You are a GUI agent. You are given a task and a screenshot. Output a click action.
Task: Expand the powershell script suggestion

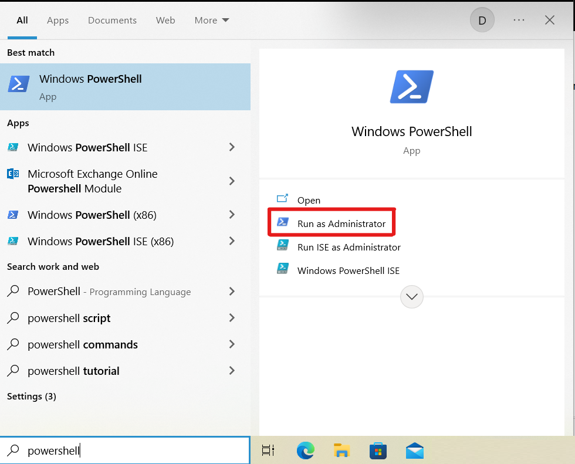pos(232,318)
